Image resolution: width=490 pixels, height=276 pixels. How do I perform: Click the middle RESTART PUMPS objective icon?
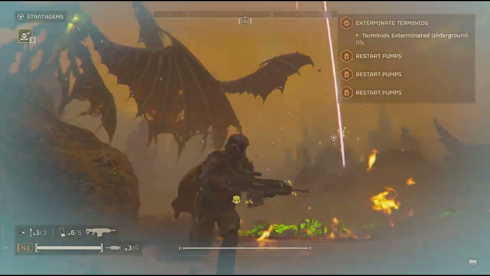346,74
